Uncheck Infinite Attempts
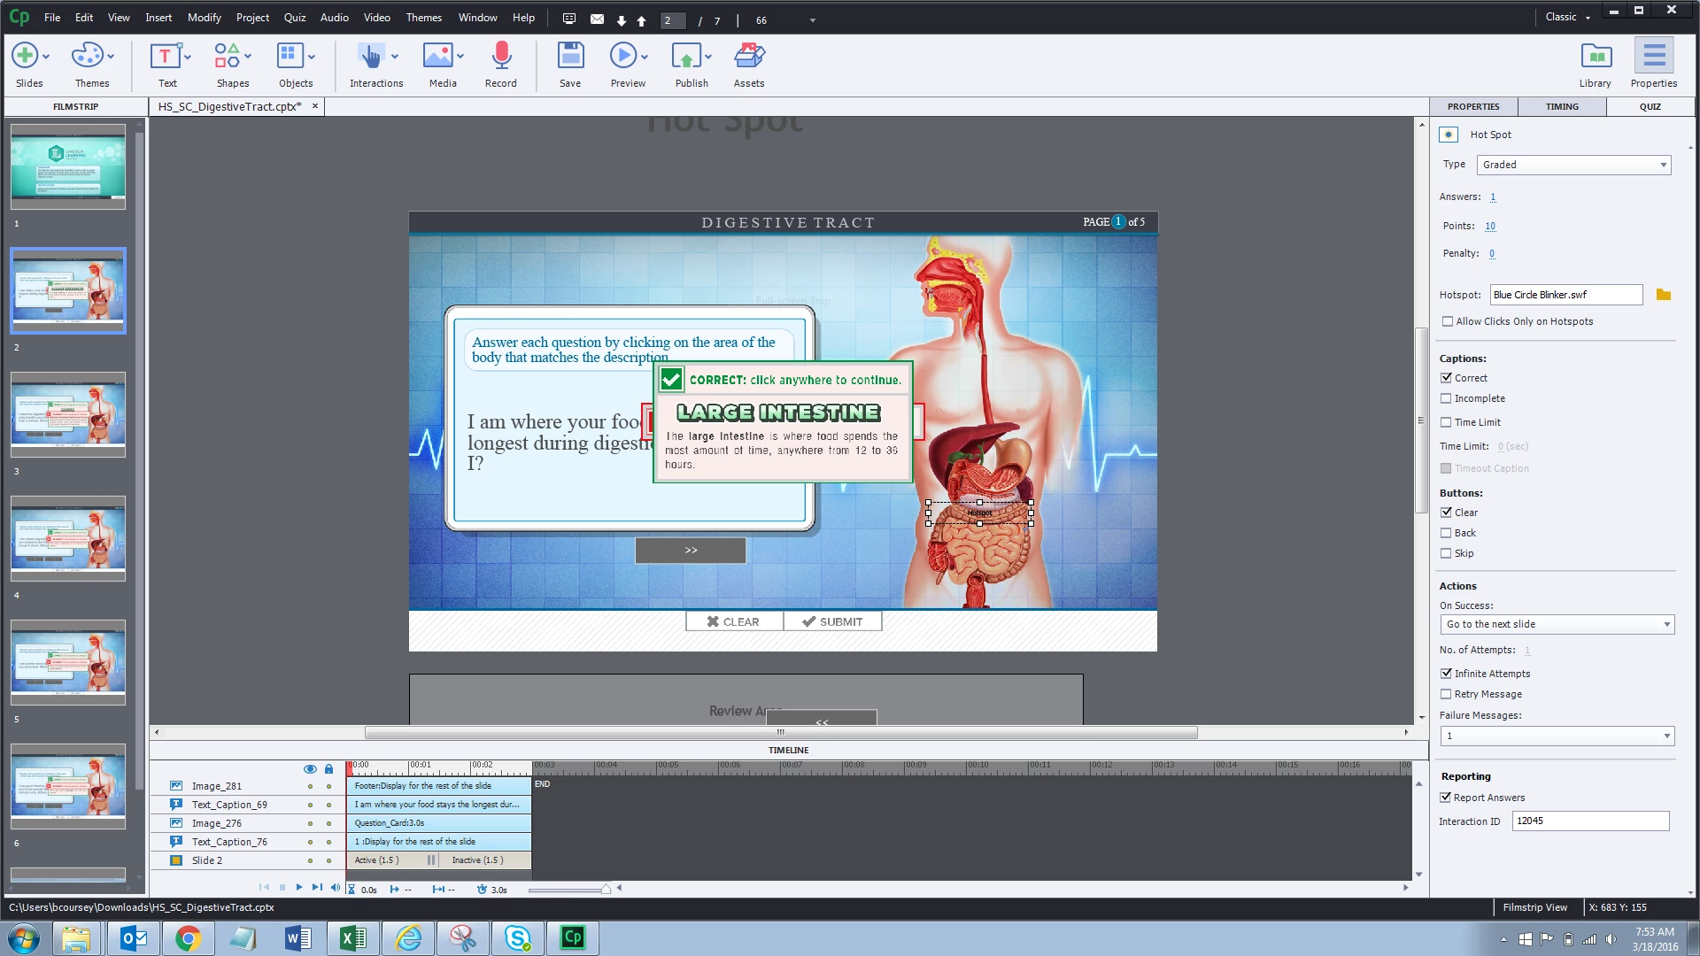The width and height of the screenshot is (1700, 956). point(1446,674)
